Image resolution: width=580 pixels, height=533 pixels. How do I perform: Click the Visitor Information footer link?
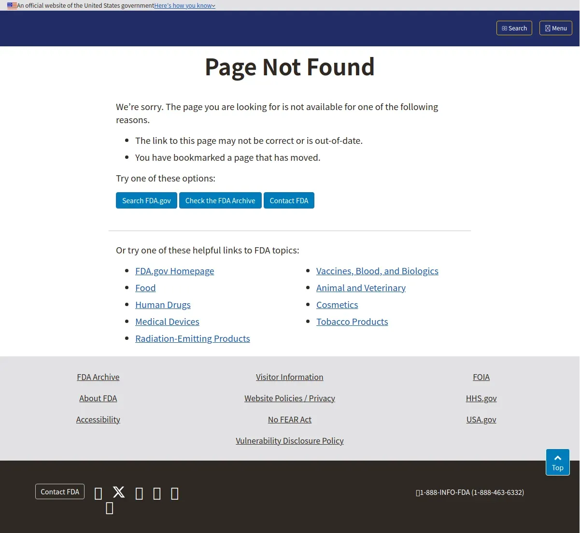click(x=290, y=377)
